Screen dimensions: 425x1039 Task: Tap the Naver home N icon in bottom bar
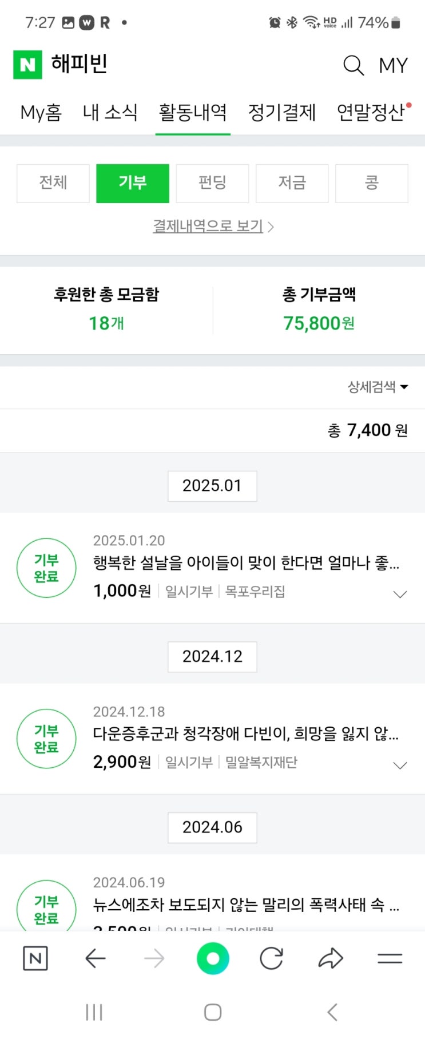(35, 958)
